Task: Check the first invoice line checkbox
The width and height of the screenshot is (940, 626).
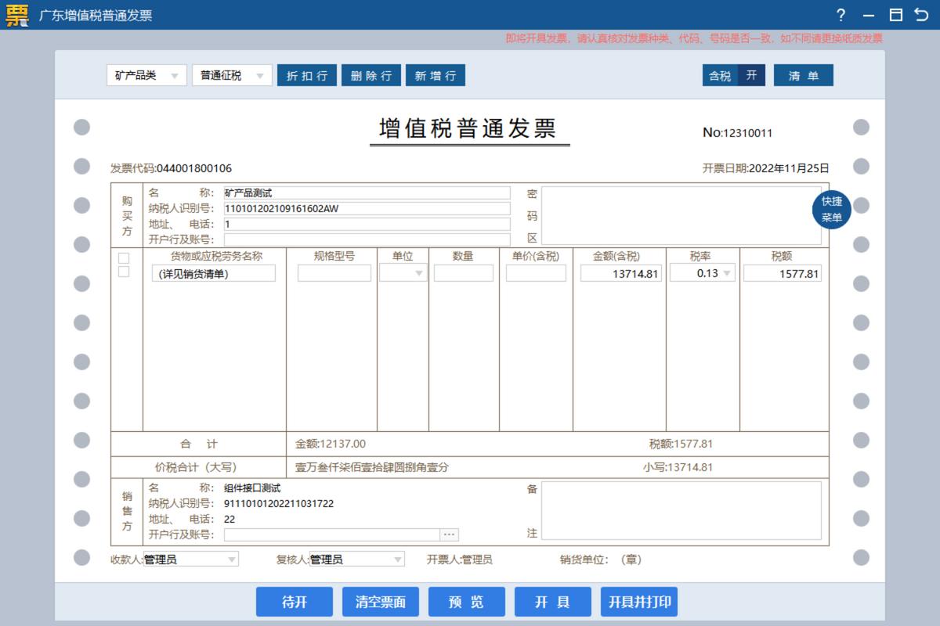Action: click(x=122, y=258)
